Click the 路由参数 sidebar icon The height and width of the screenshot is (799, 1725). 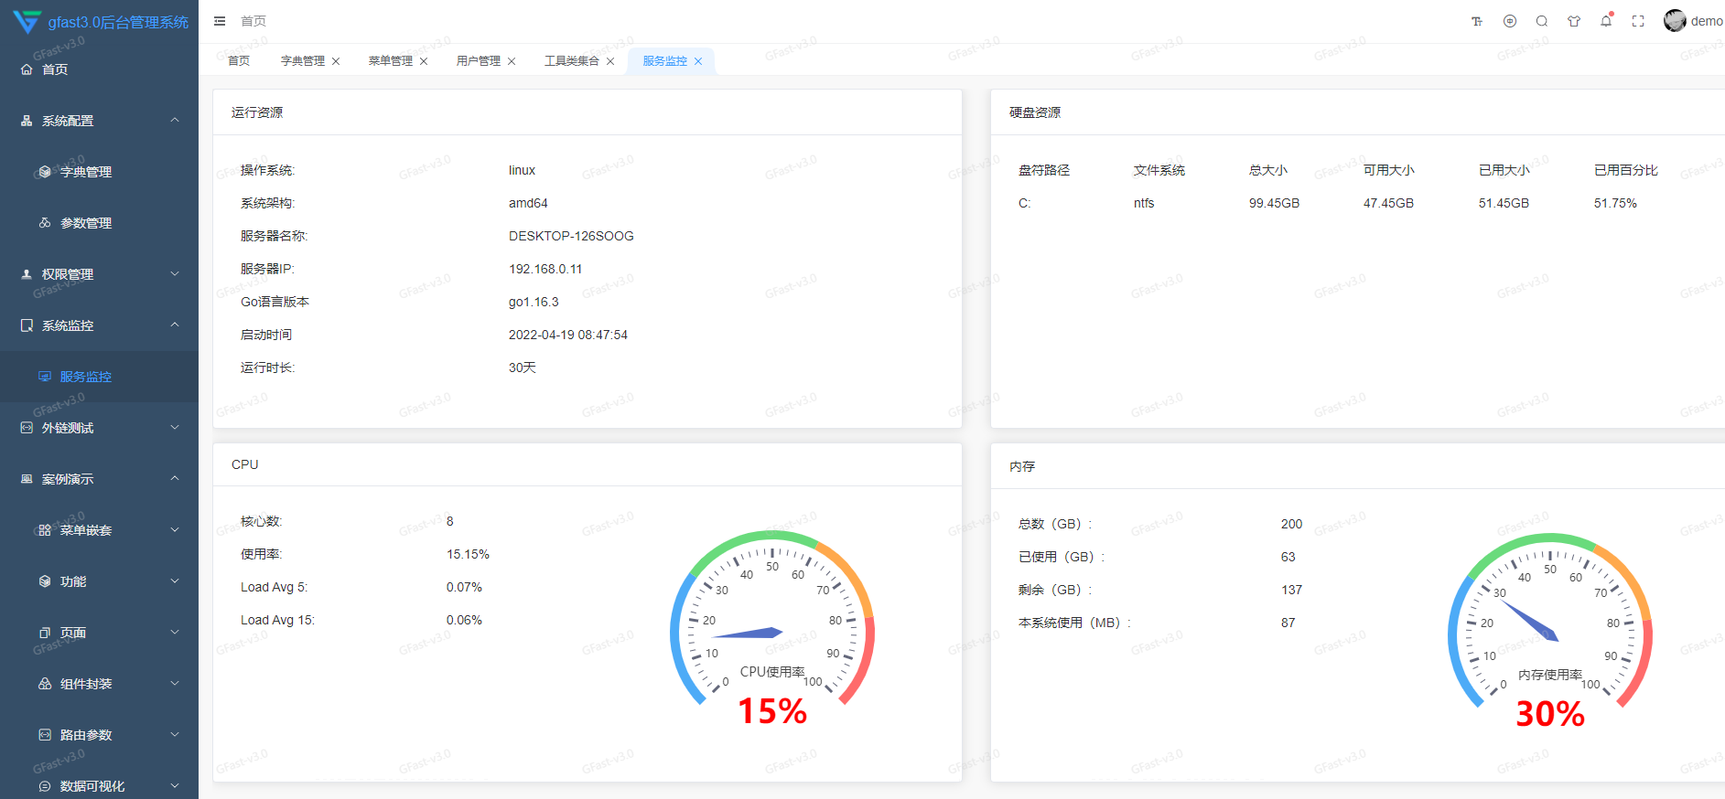click(x=45, y=735)
